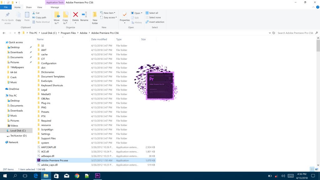The height and width of the screenshot is (180, 320).
Task: Open the File menu tab
Action: [x=6, y=7]
